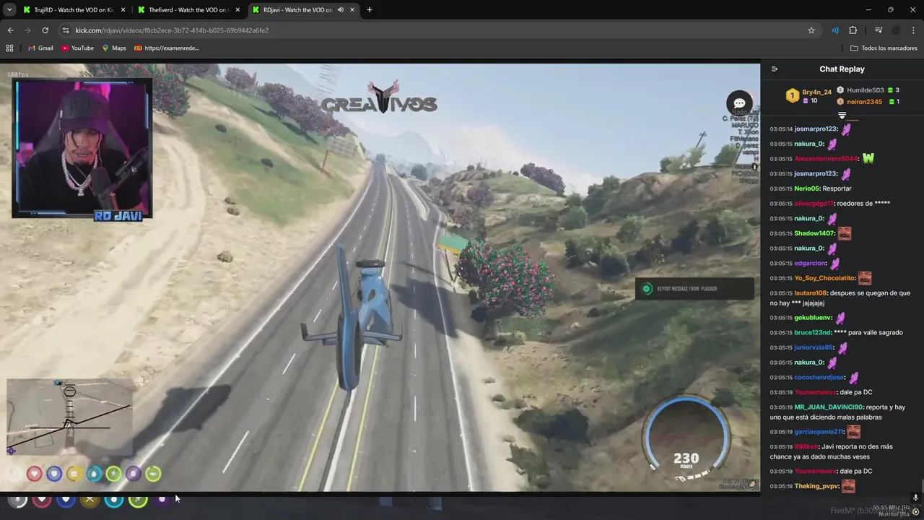
Task: Open the Chrome three-dot menu
Action: click(x=913, y=30)
